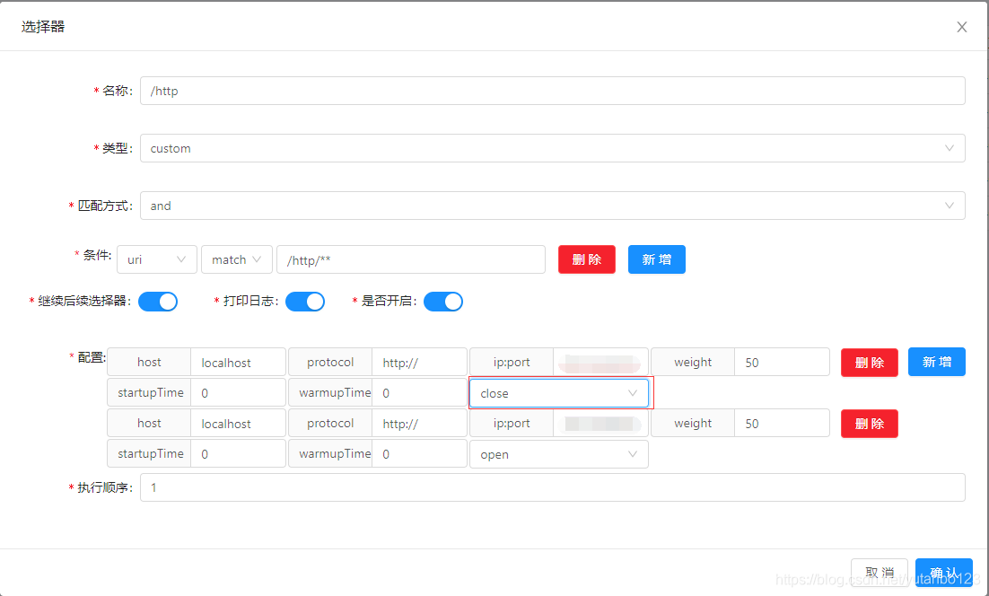Click the 选择器 dialog title text
The width and height of the screenshot is (989, 596).
pos(43,27)
